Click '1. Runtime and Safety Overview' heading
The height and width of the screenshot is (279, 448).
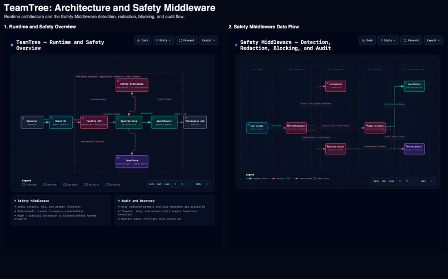(39, 27)
